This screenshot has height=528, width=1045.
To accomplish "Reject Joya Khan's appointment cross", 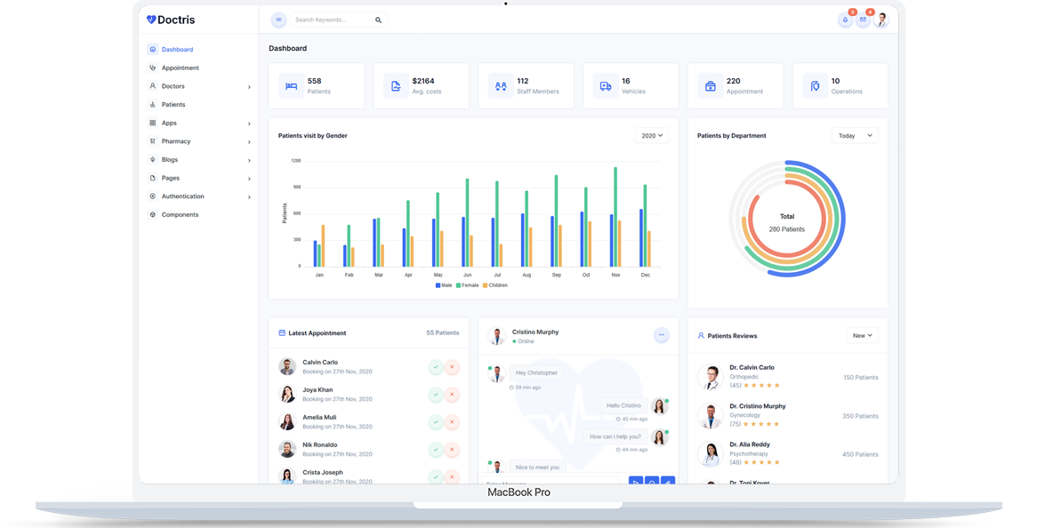I will click(452, 395).
